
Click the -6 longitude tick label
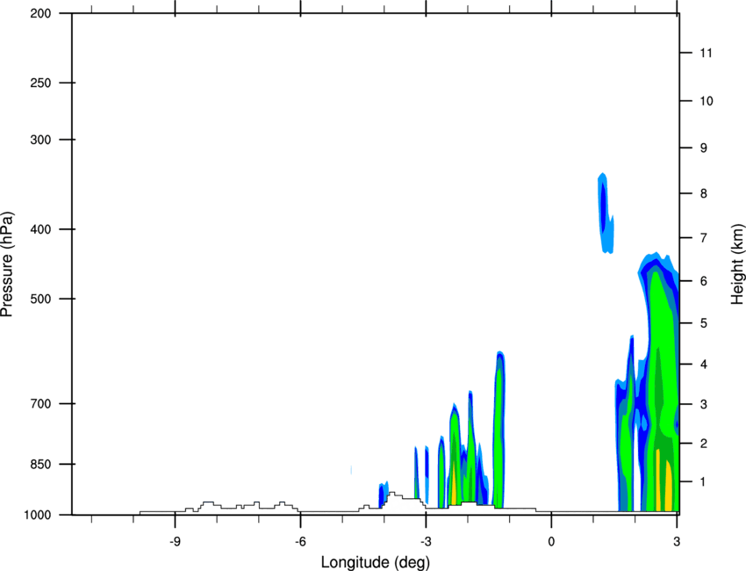coord(300,542)
